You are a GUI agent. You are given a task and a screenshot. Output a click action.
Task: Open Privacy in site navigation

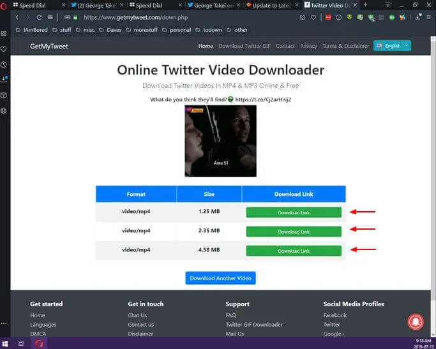308,46
